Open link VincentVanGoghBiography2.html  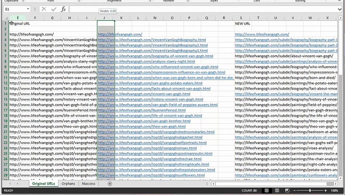pos(153,45)
